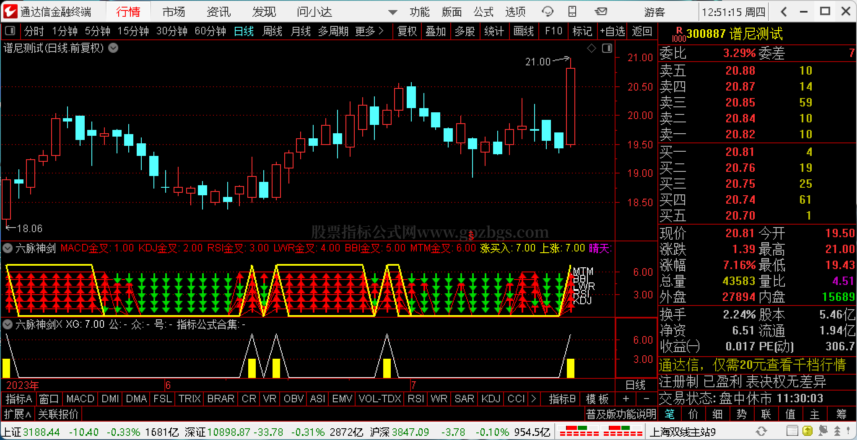The width and height of the screenshot is (857, 440).
Task: Open the 资讯 tab
Action: click(218, 12)
